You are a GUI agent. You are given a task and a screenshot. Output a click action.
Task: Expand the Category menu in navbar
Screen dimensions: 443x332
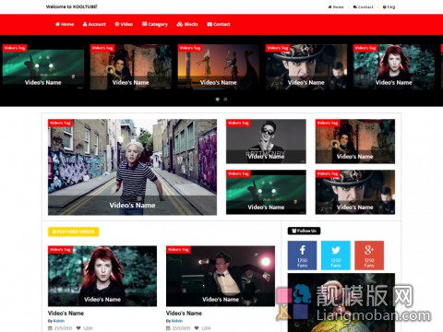(x=155, y=24)
